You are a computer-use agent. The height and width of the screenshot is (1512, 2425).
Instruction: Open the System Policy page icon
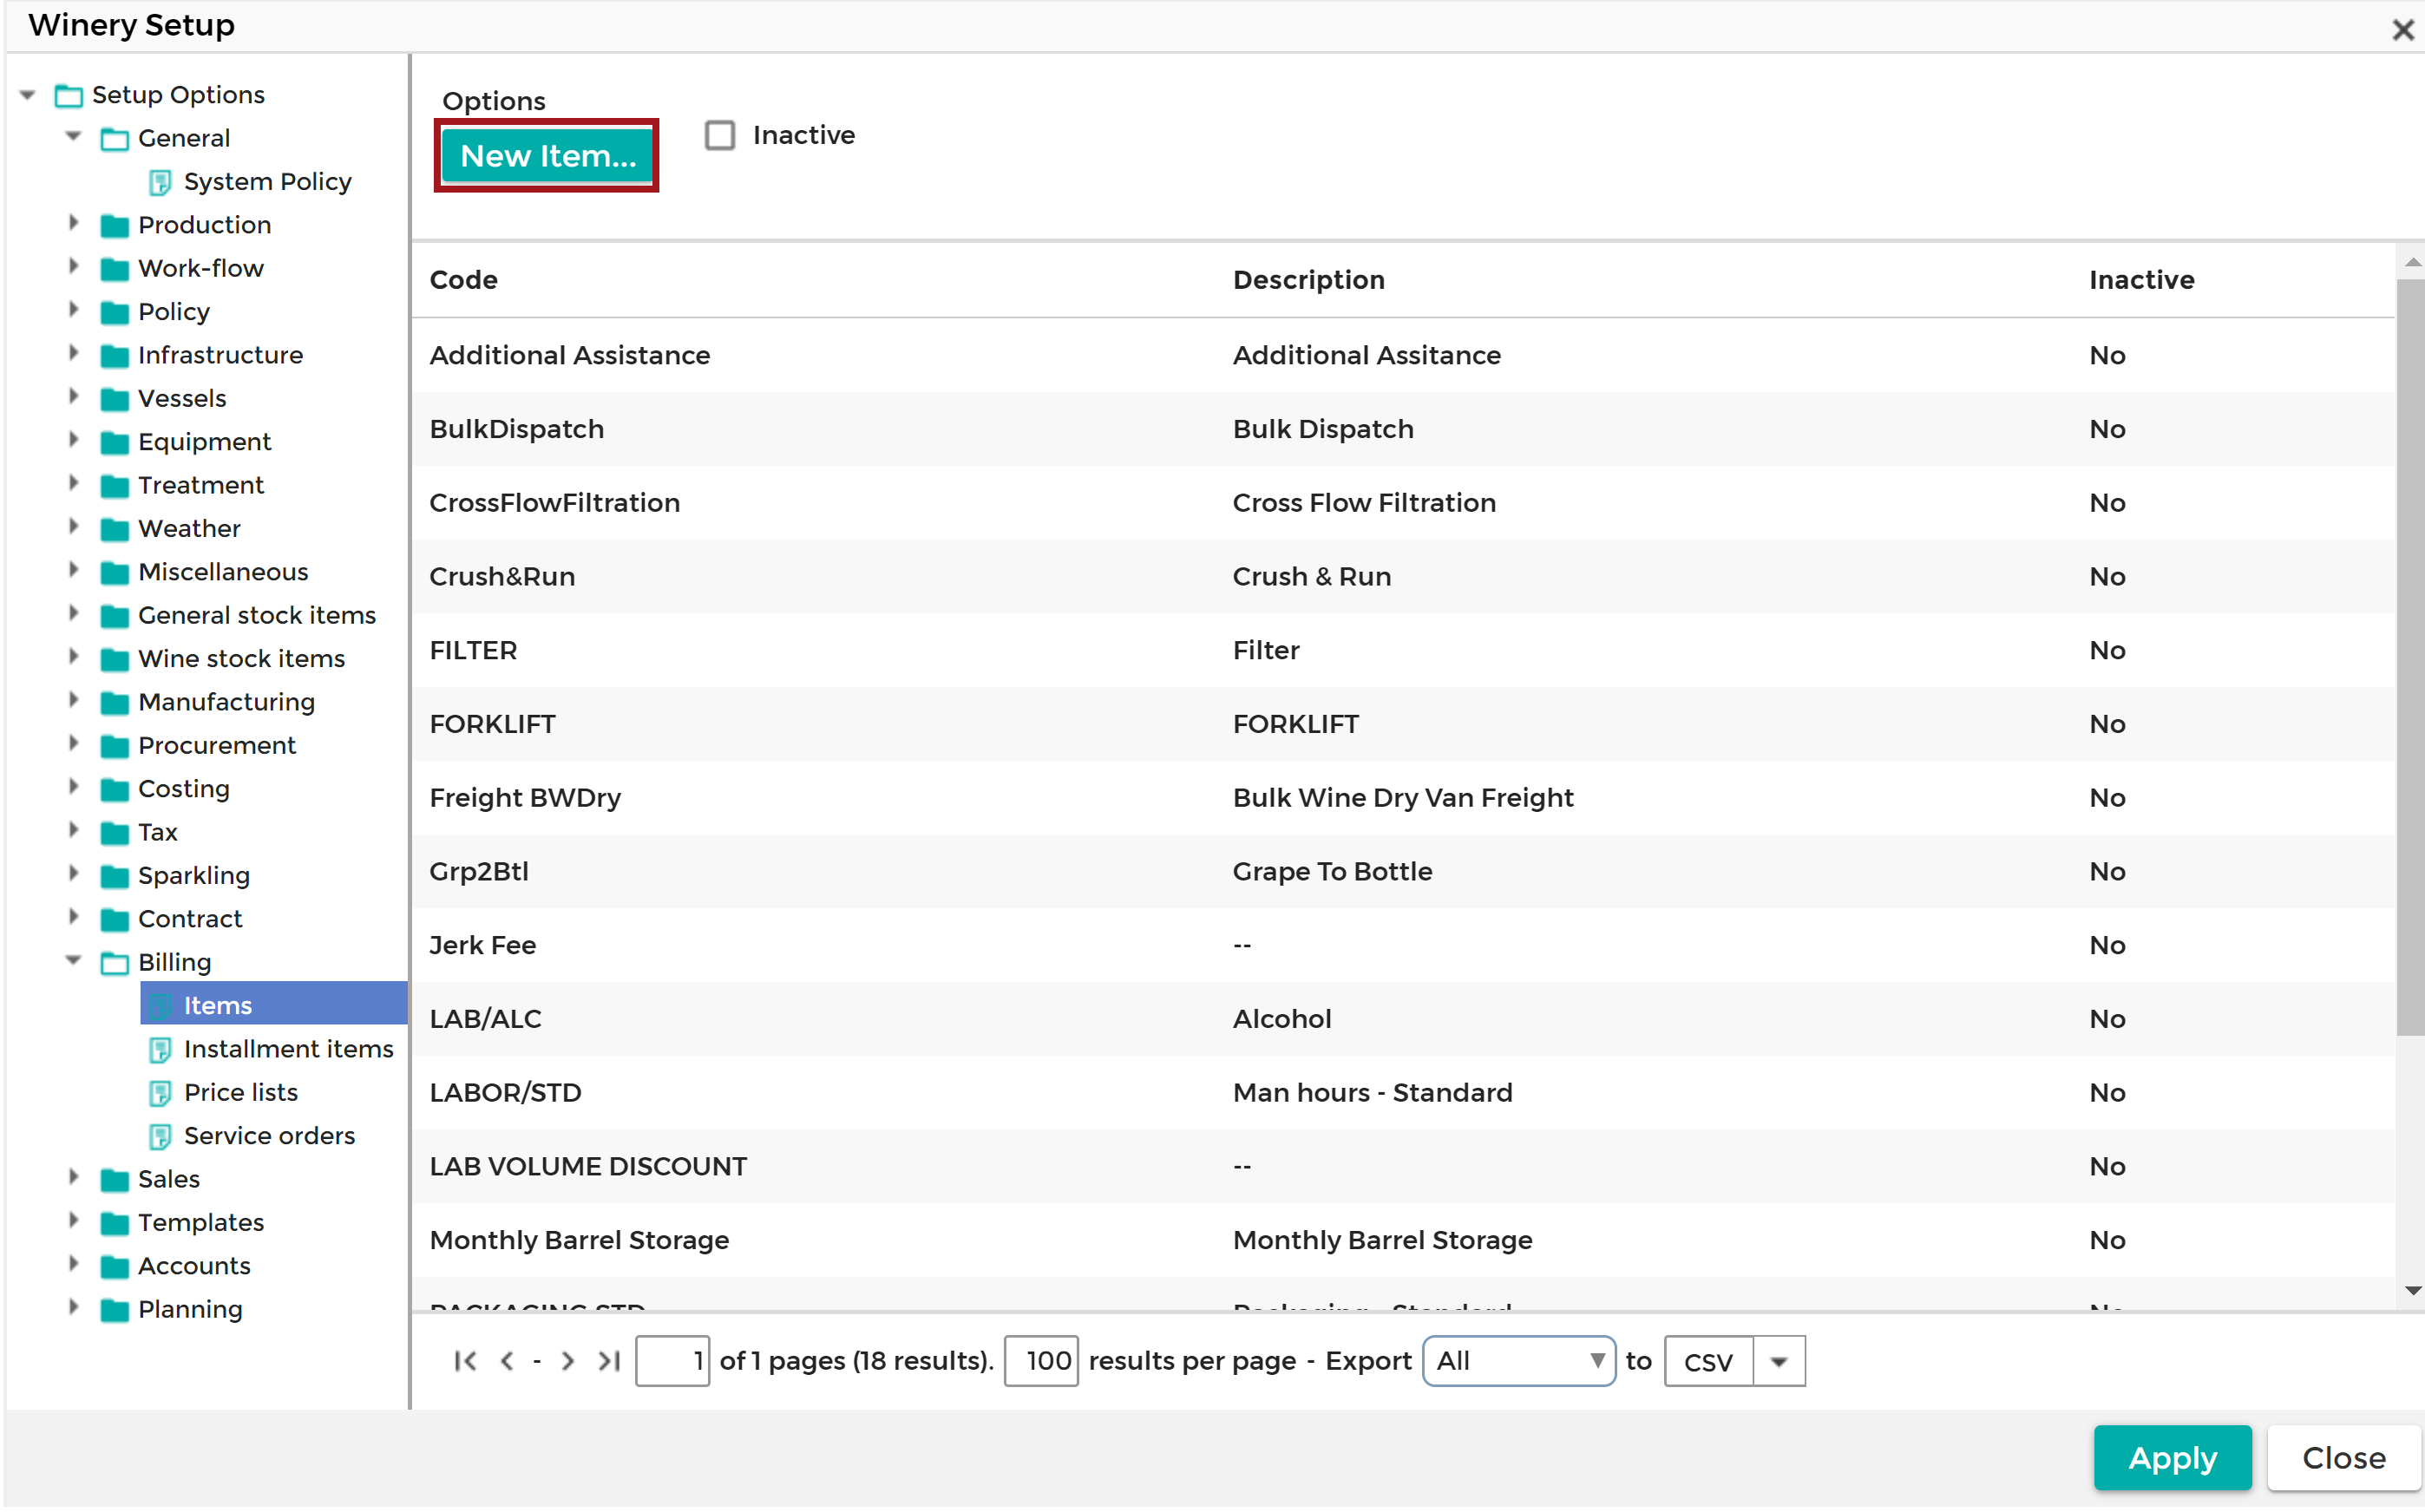(x=160, y=182)
